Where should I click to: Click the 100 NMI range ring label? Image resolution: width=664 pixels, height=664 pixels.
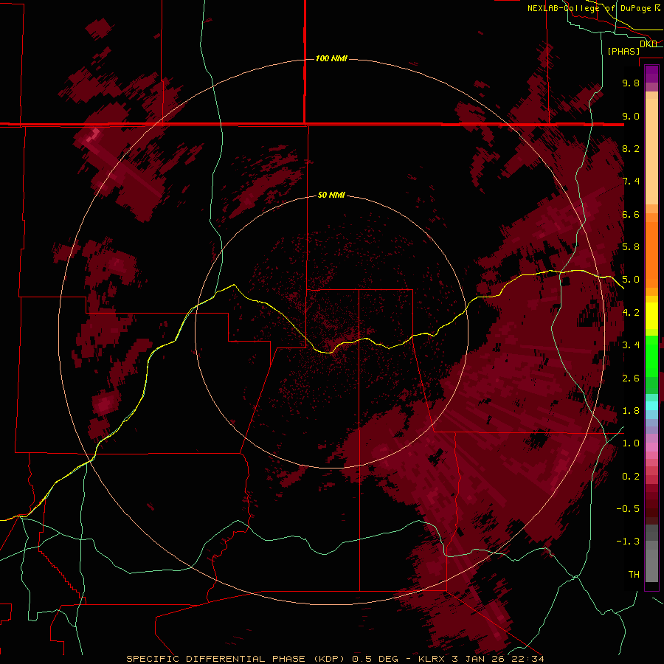click(331, 58)
